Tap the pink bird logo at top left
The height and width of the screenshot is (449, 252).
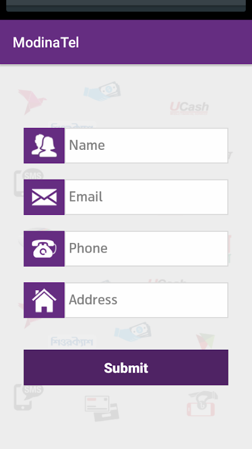tap(32, 102)
